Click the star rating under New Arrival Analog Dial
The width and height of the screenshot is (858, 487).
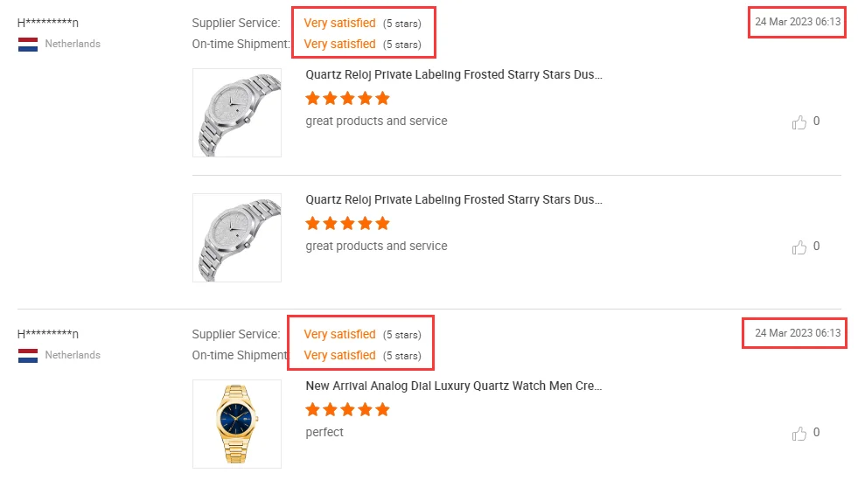coord(347,410)
